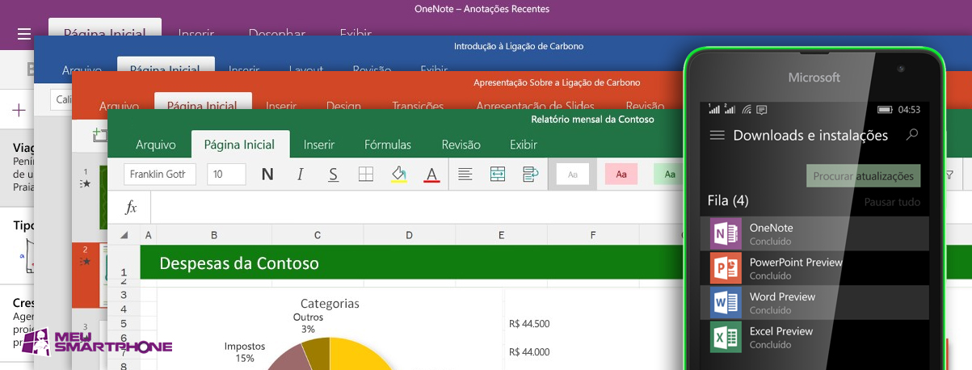Select the font color A icon in Excel
This screenshot has height=370, width=972.
(x=431, y=174)
